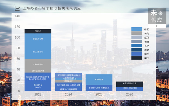Select the 徐汇 legend color swatch
169x106 pixels.
point(137,29)
